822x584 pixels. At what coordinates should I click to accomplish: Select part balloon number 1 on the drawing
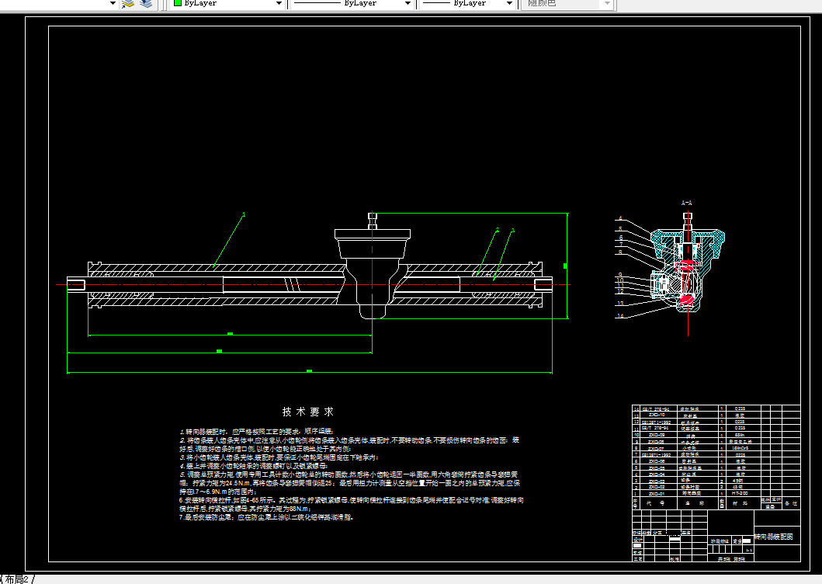click(244, 214)
